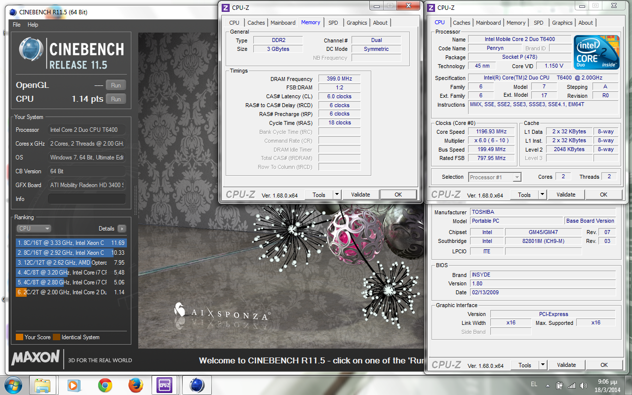Select ranking row 4 Core i7 5.48
This screenshot has width=632, height=395.
click(x=71, y=273)
